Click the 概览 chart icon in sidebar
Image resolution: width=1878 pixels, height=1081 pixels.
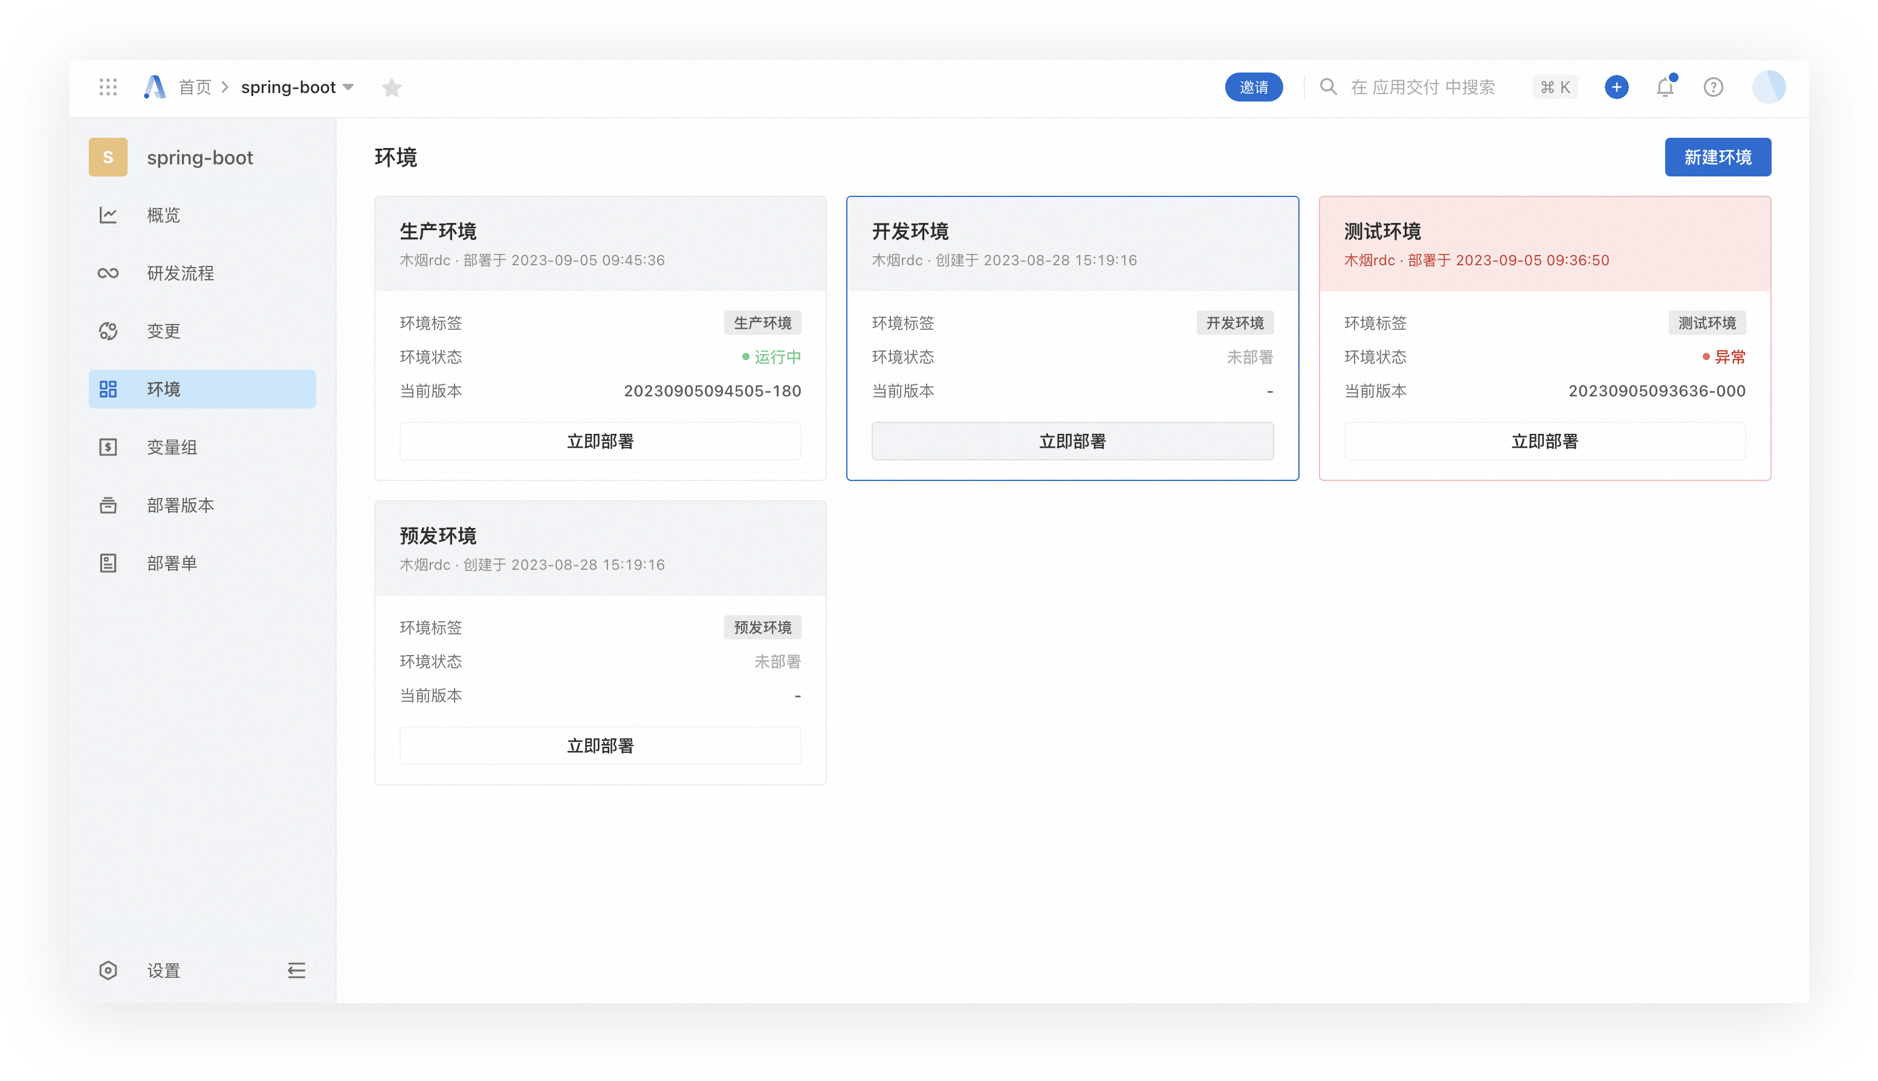(108, 215)
